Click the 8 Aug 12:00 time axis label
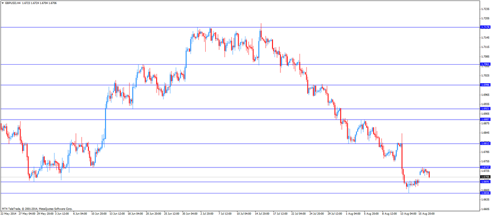Image resolution: width=491 pixels, height=216 pixels. [389, 214]
